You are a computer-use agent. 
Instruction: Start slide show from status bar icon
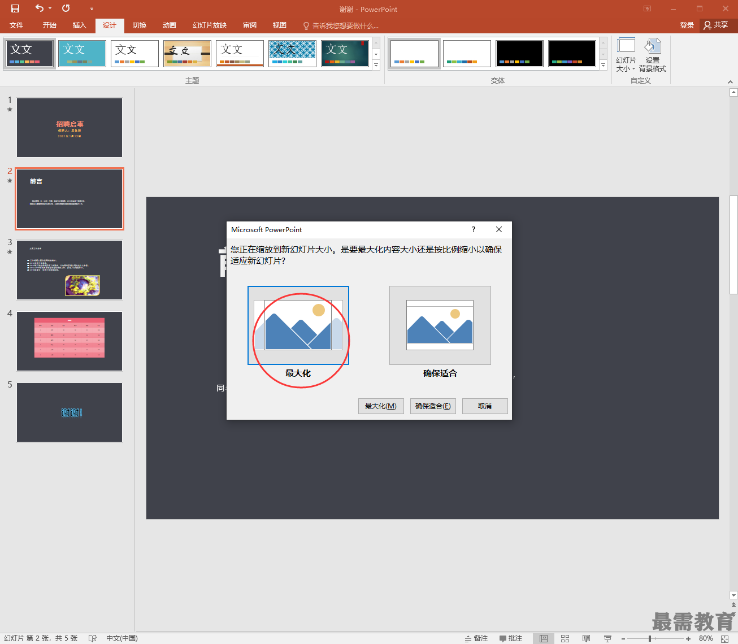[x=607, y=638]
